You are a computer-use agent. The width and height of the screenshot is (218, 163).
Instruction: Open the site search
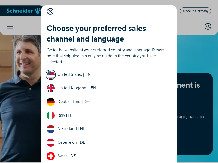pos(208,26)
